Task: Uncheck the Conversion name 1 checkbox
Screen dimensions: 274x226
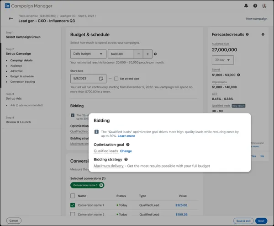Action: [73, 205]
